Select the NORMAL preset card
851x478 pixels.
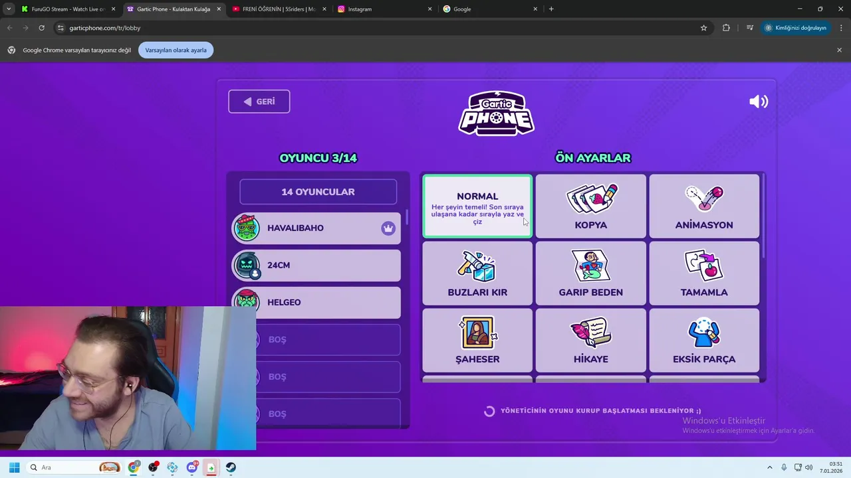coord(477,206)
